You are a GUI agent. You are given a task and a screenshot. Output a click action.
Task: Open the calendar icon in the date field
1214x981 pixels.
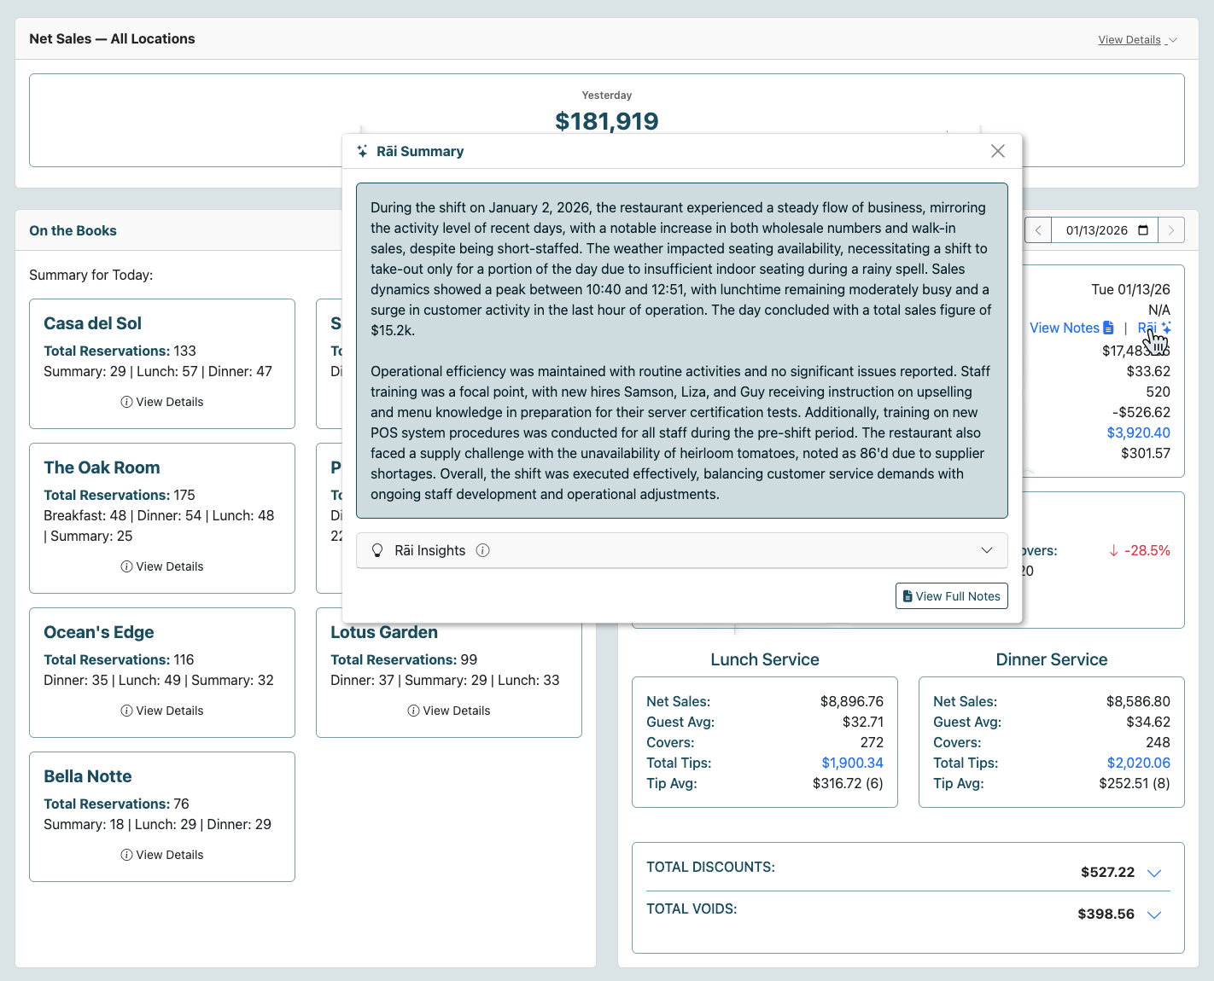point(1143,230)
